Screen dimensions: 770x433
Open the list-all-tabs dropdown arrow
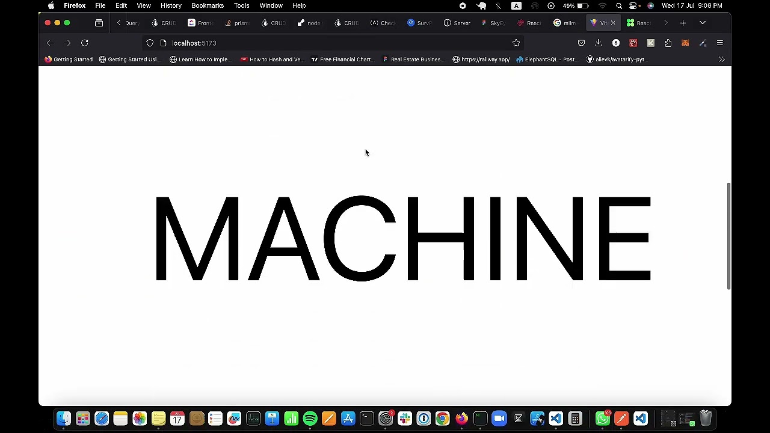pos(703,23)
